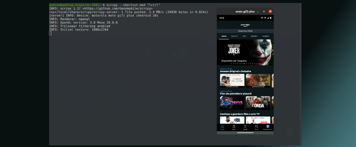Minimize the moto g(7) plus window
This screenshot has height=147, width=356.
(258, 11)
